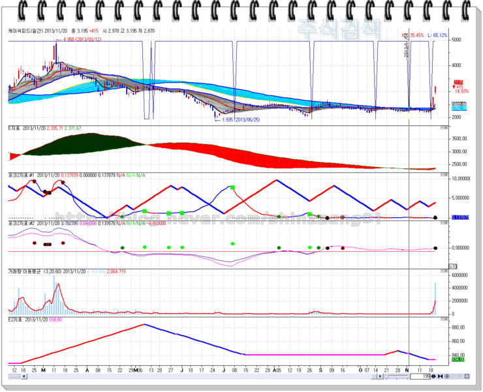Click the 14.93% change rate label on price axis
Screen dimensions: 483x392
click(x=462, y=91)
